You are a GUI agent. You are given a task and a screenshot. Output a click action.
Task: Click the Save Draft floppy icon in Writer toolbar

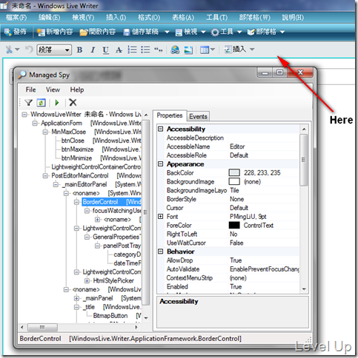click(127, 33)
